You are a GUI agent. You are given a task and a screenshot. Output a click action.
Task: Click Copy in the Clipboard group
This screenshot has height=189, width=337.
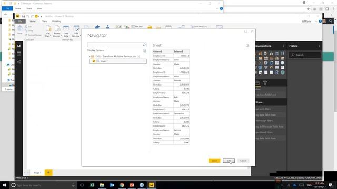coord(29,31)
